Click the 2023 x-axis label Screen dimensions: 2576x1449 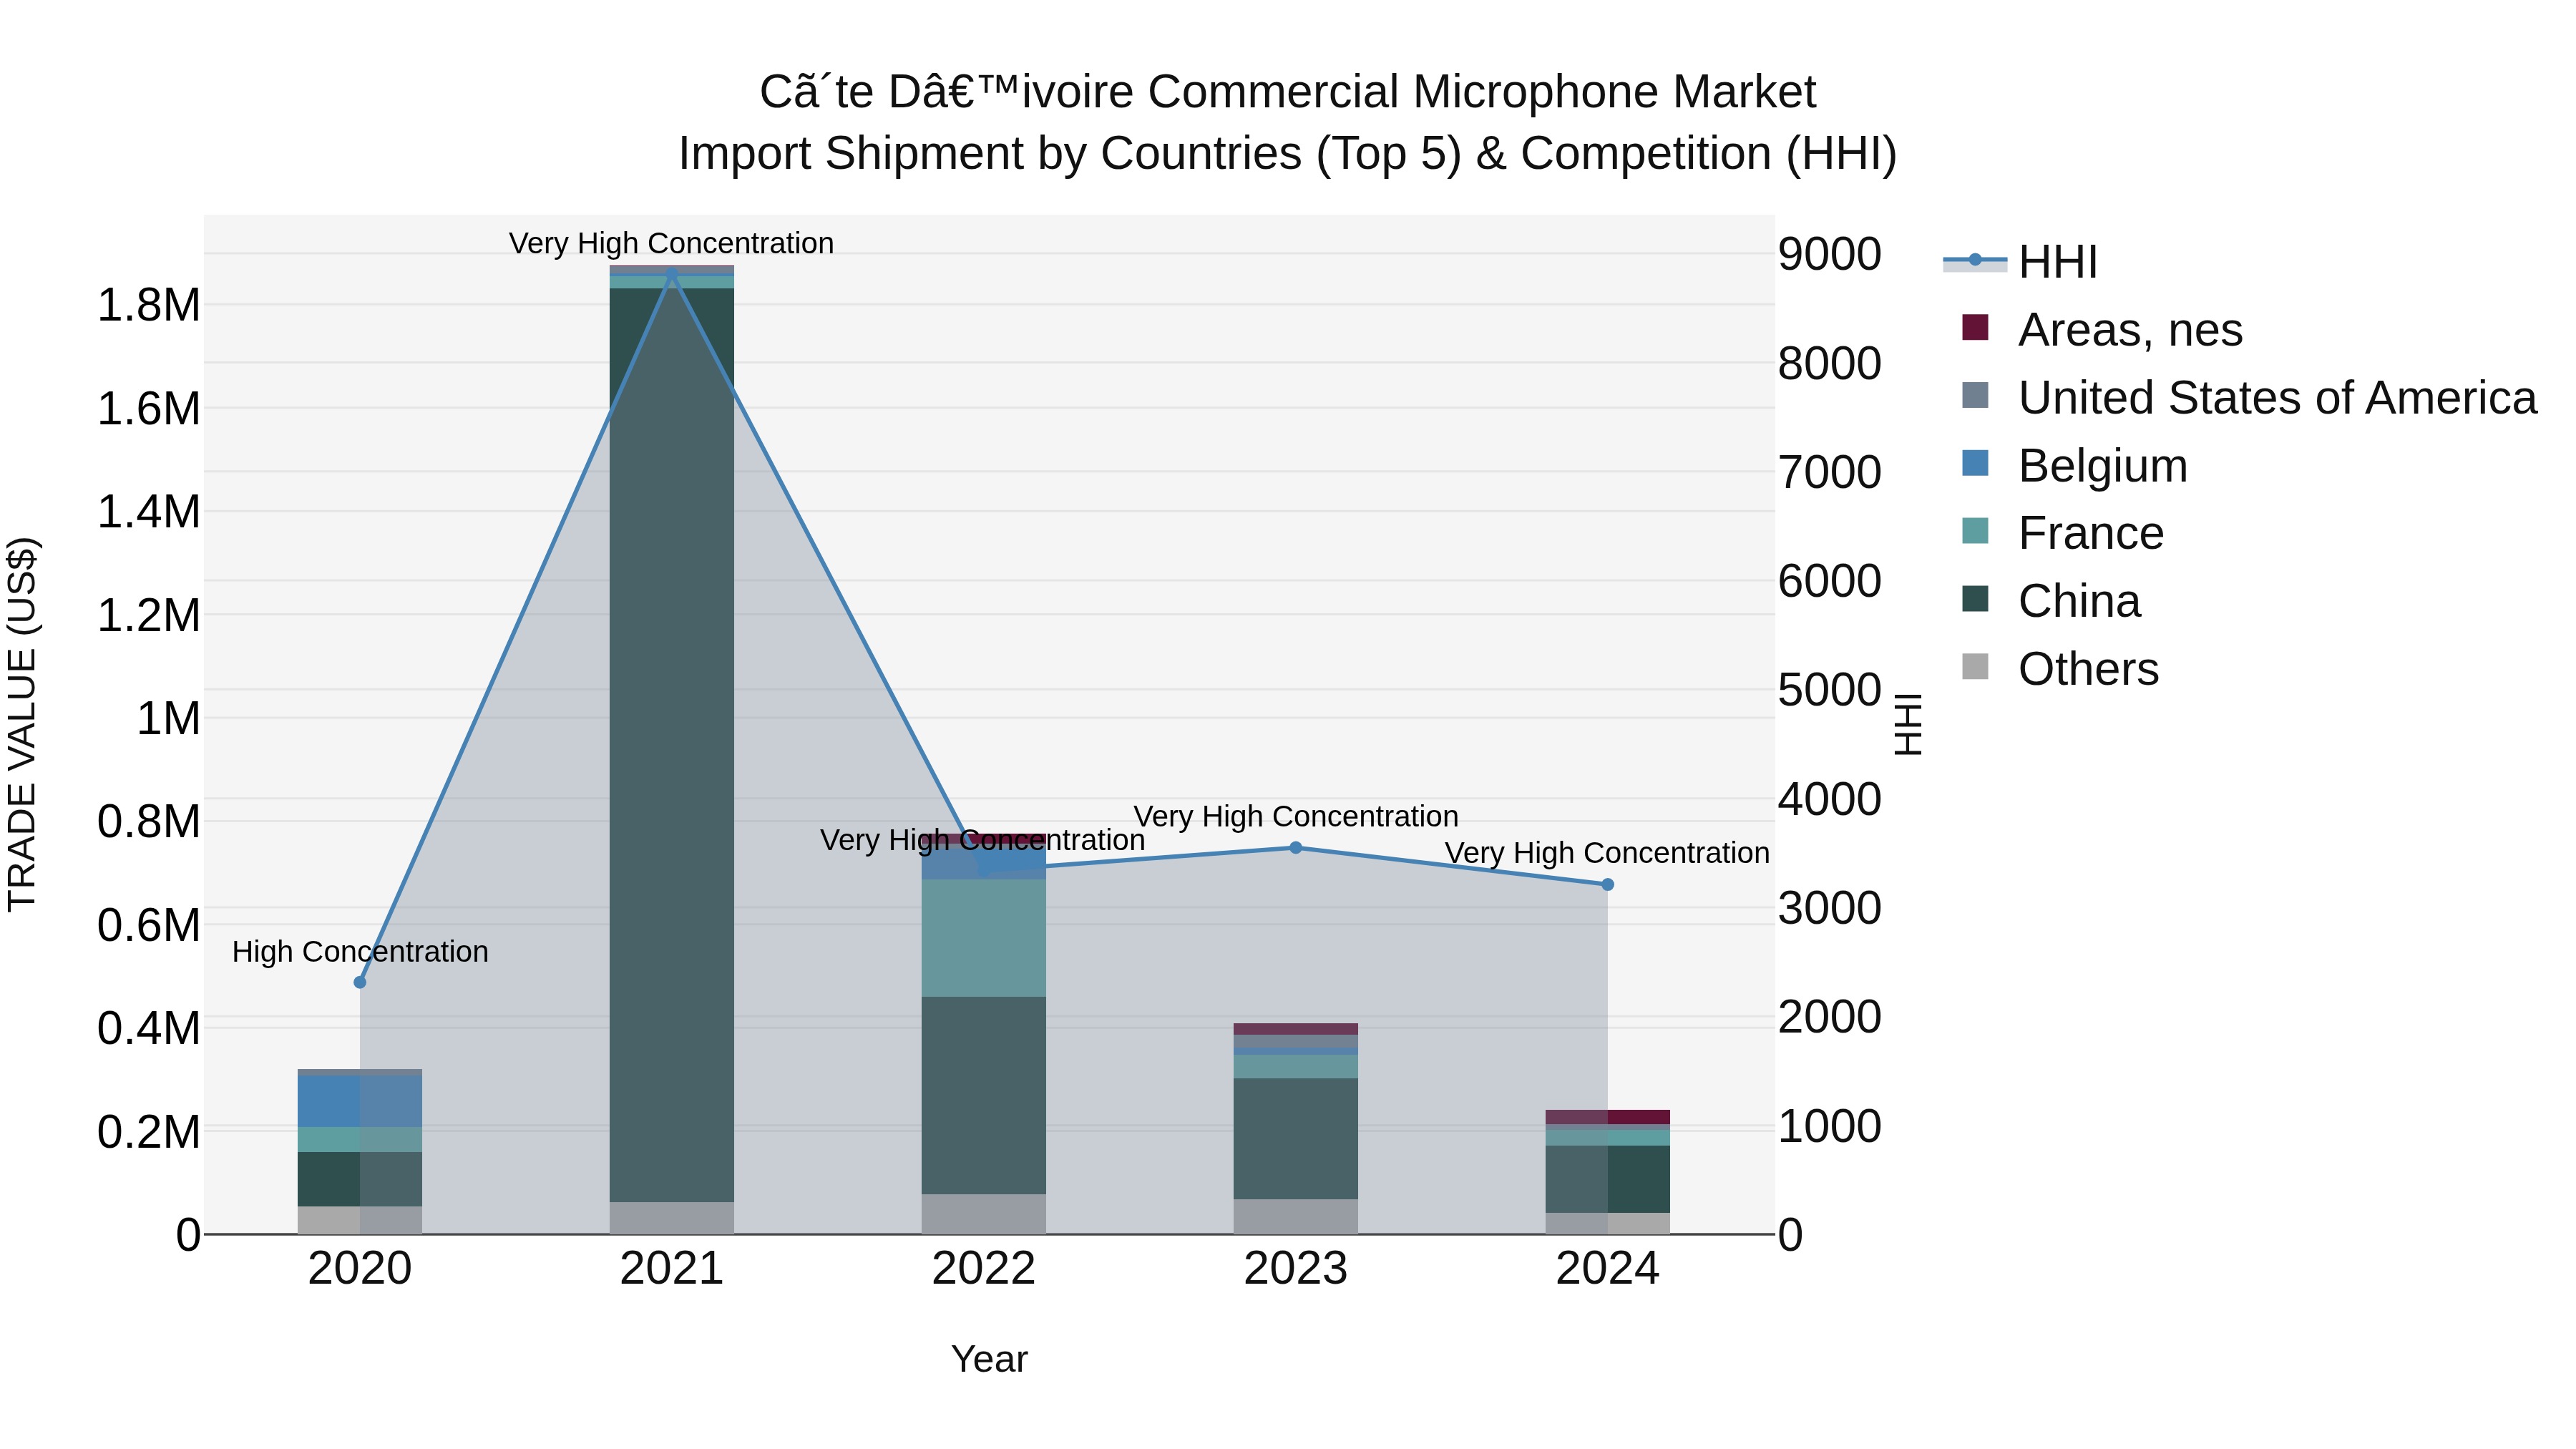pos(1295,1269)
